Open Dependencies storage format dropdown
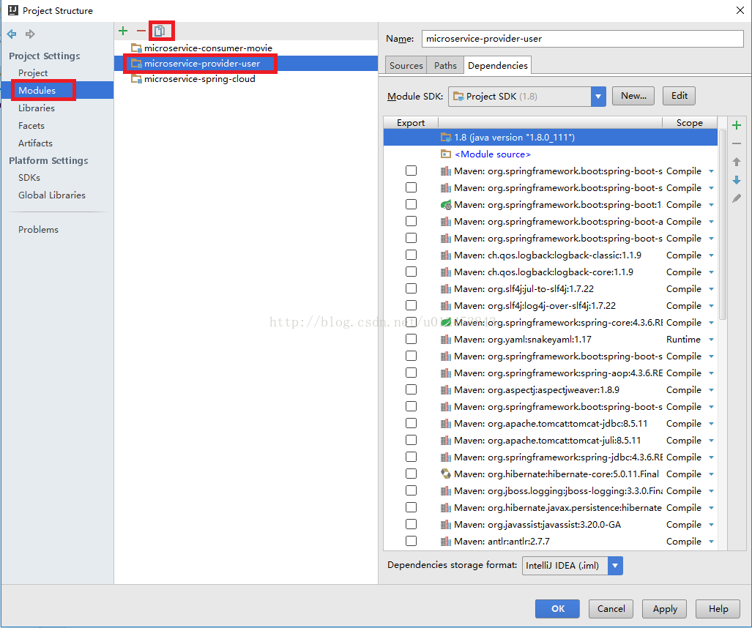 (x=615, y=566)
